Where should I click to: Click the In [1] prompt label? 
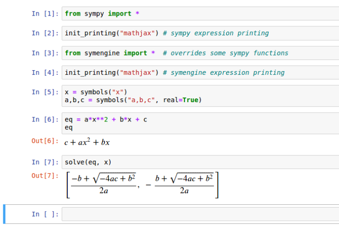point(45,14)
